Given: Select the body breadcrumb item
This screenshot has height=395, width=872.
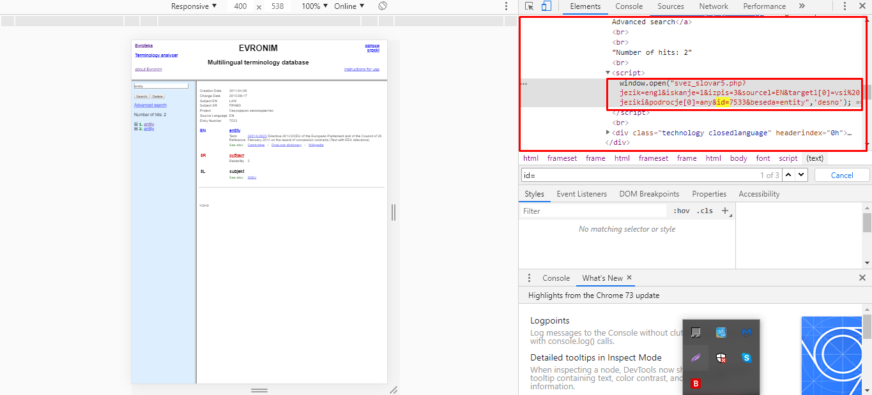Looking at the screenshot, I should coord(738,158).
